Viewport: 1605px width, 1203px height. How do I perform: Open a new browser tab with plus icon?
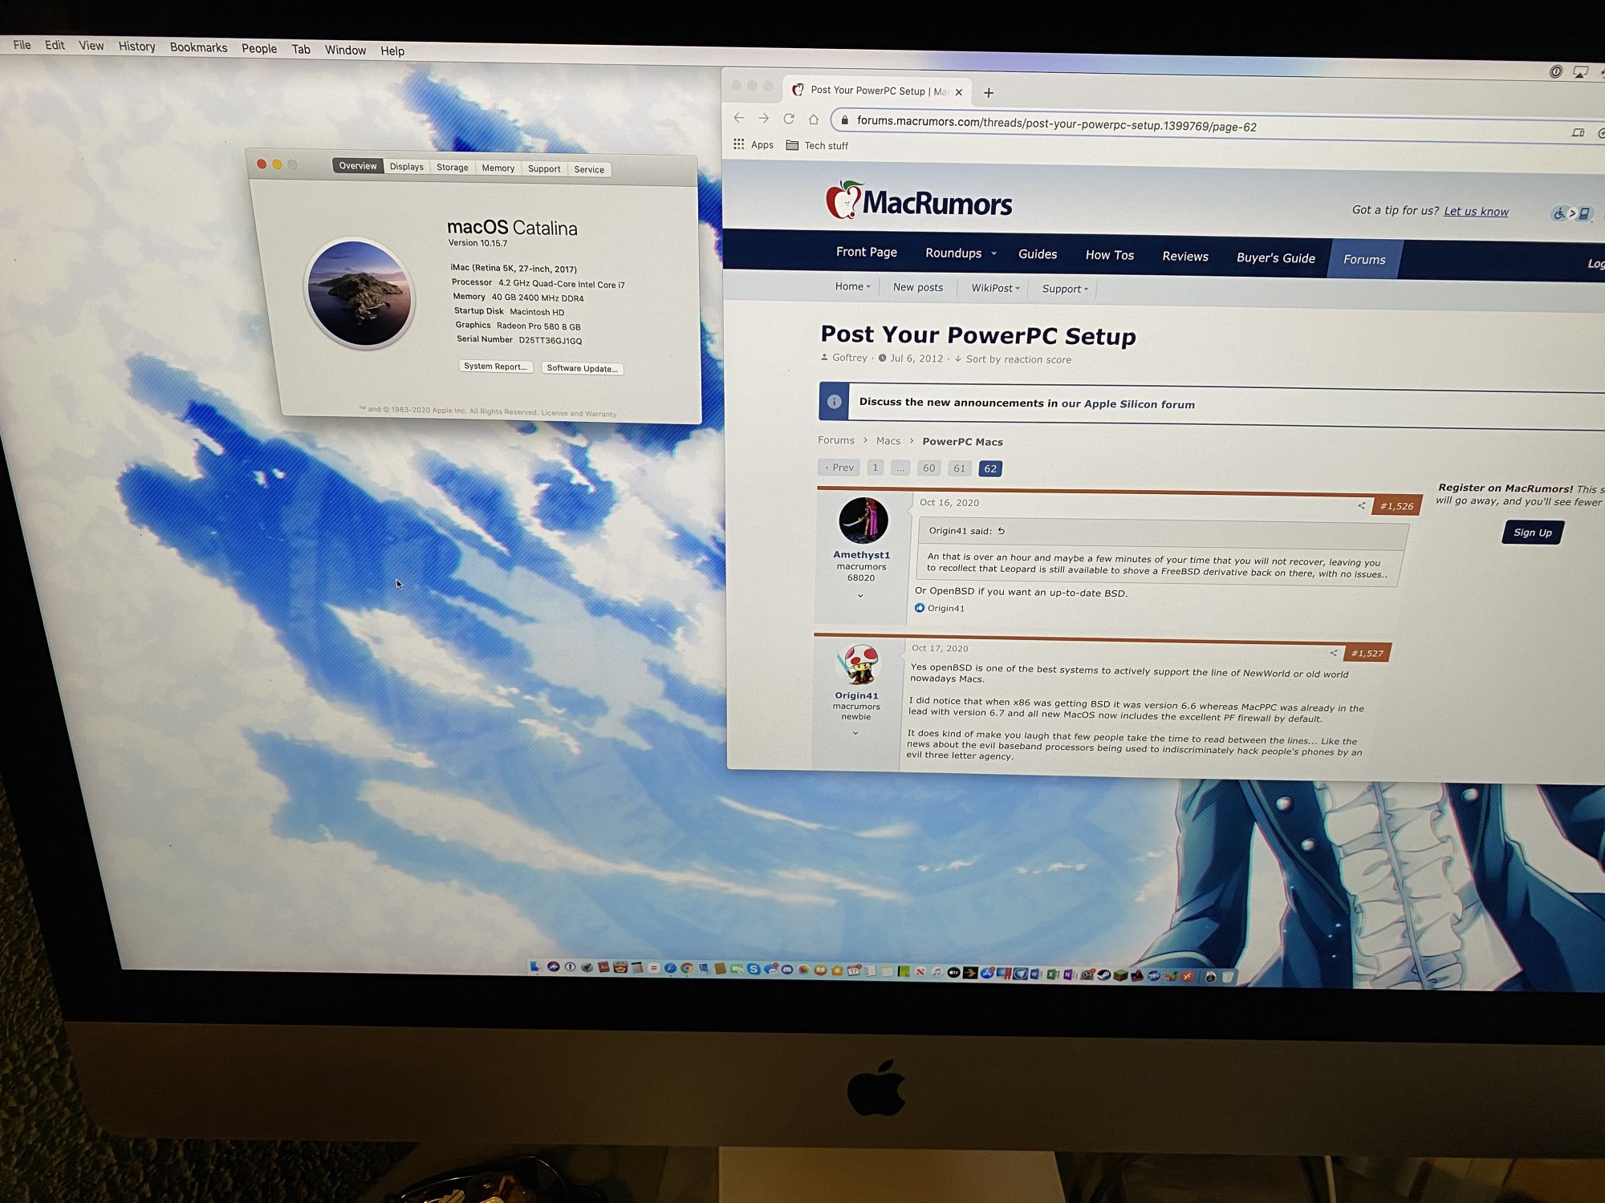[x=989, y=93]
